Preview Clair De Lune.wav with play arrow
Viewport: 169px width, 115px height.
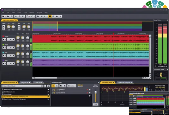[48, 92]
